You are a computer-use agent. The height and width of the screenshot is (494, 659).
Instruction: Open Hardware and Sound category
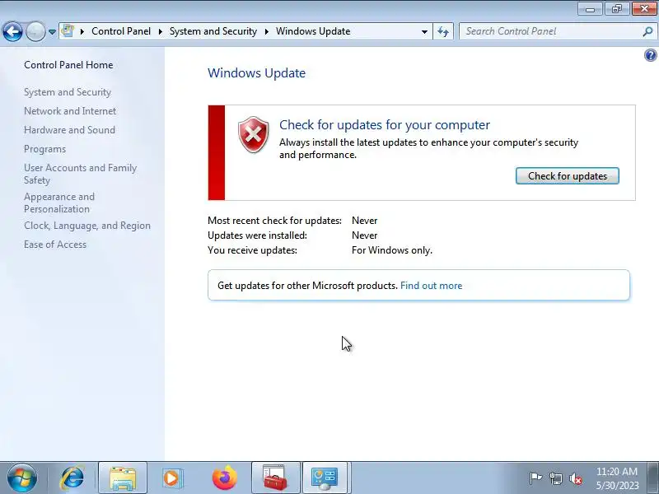69,130
